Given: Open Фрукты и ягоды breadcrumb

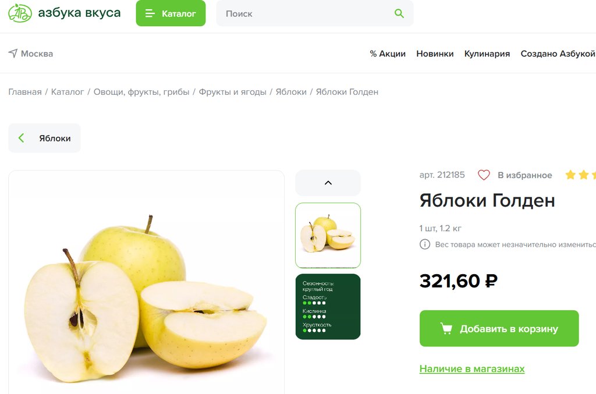Looking at the screenshot, I should pyautogui.click(x=232, y=92).
